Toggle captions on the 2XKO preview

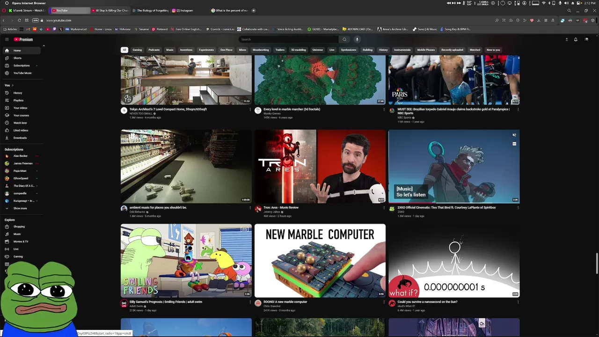[514, 144]
